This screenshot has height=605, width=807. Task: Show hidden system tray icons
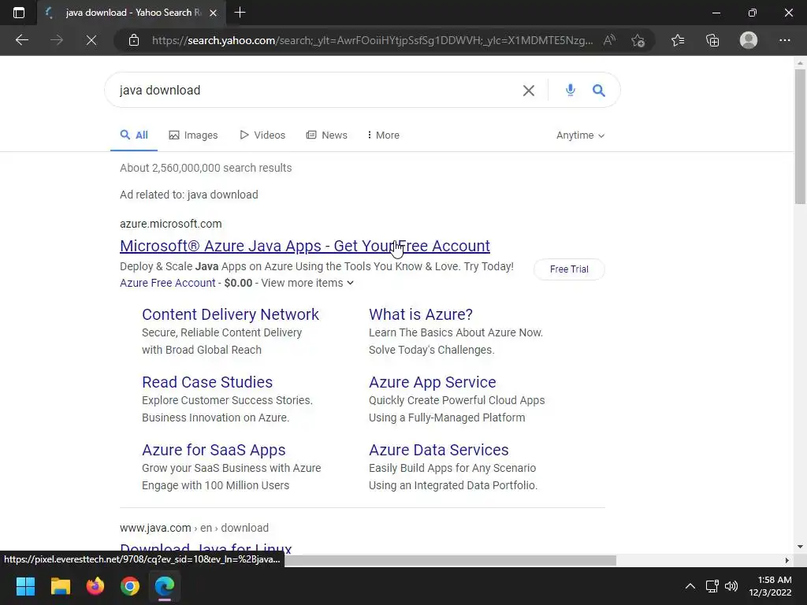click(690, 586)
